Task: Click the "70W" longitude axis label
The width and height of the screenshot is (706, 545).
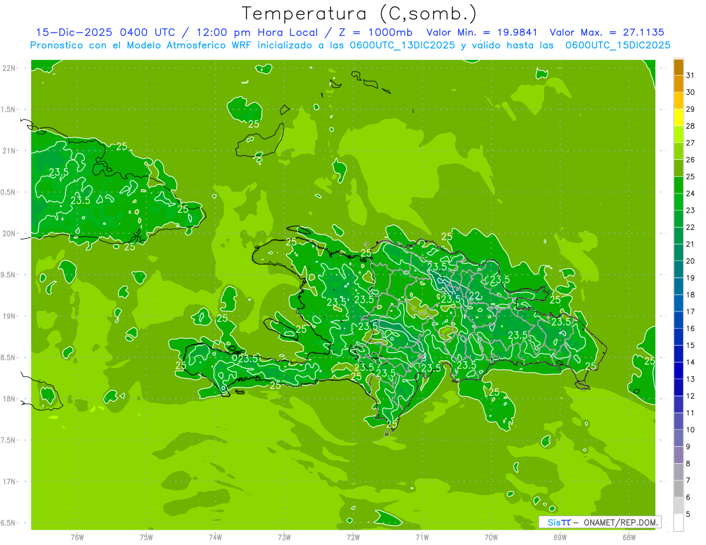Action: coord(491,537)
